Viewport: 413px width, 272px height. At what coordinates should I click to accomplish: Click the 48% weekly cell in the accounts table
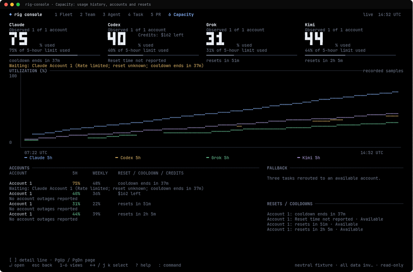click(96, 183)
